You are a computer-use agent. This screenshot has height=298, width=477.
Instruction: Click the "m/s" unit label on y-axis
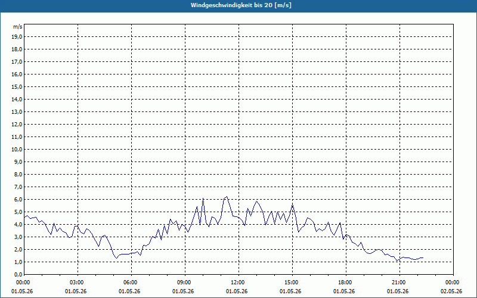click(x=18, y=27)
